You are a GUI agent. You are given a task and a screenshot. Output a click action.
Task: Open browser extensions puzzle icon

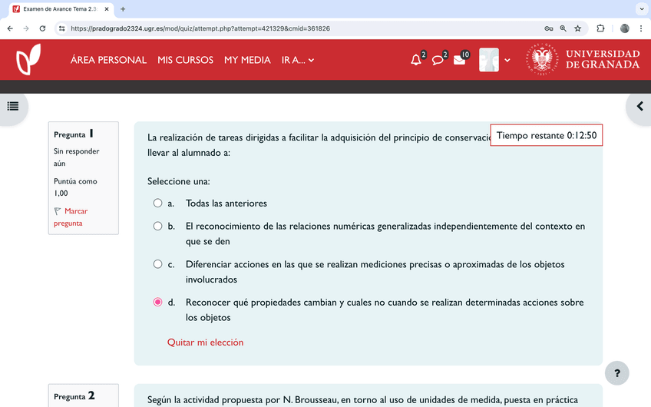600,28
